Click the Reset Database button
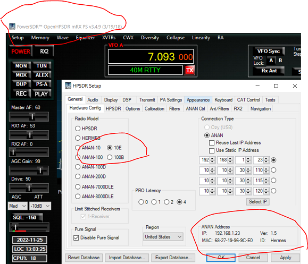This screenshot has height=264, width=308. (84, 258)
